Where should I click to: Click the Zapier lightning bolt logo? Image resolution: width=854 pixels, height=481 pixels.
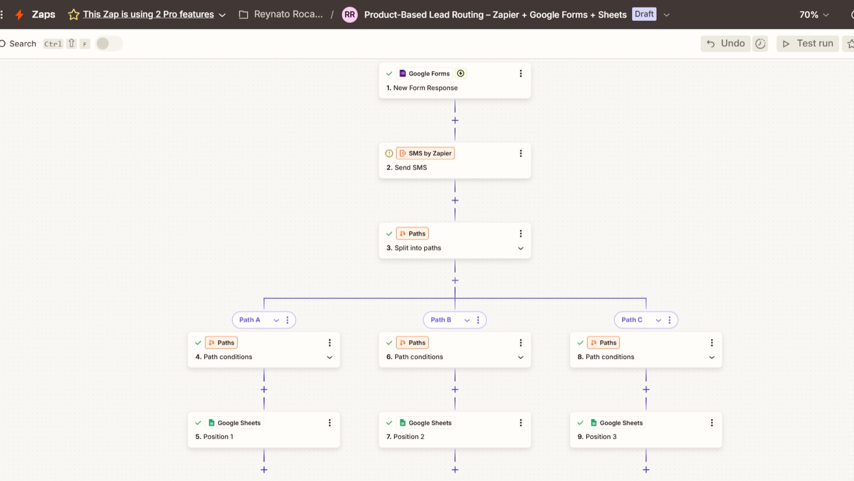pos(19,14)
